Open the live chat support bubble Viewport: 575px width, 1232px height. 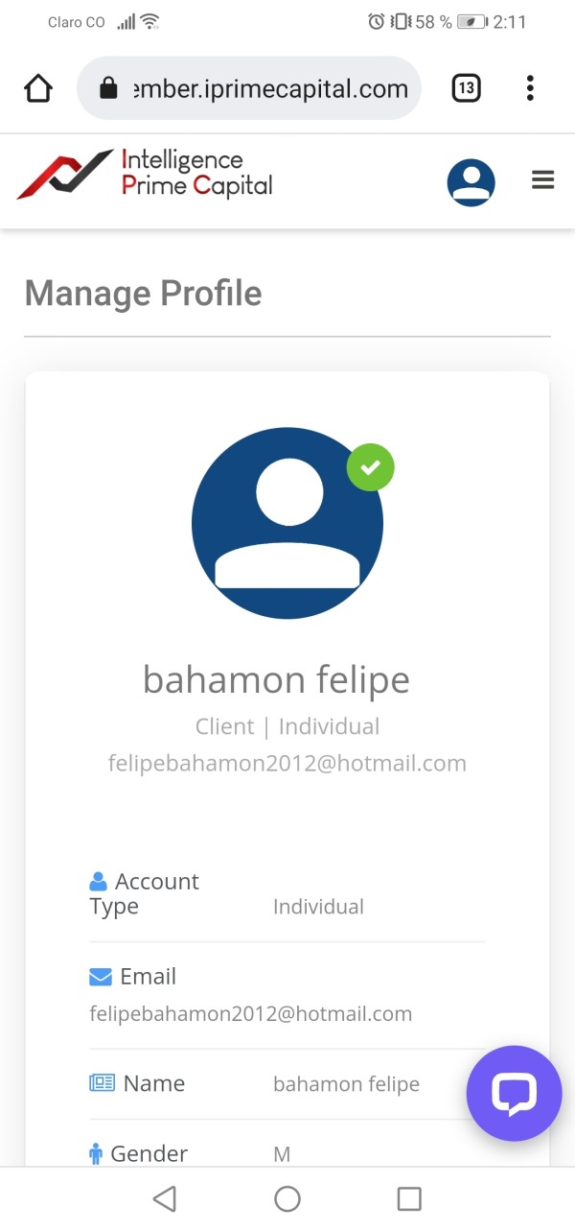click(x=514, y=1093)
